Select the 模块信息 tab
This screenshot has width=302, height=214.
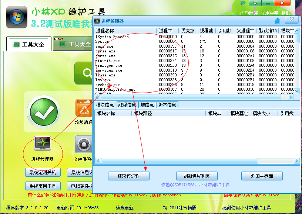pyautogui.click(x=105, y=105)
